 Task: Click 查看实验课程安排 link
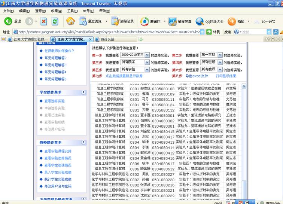click(58, 151)
